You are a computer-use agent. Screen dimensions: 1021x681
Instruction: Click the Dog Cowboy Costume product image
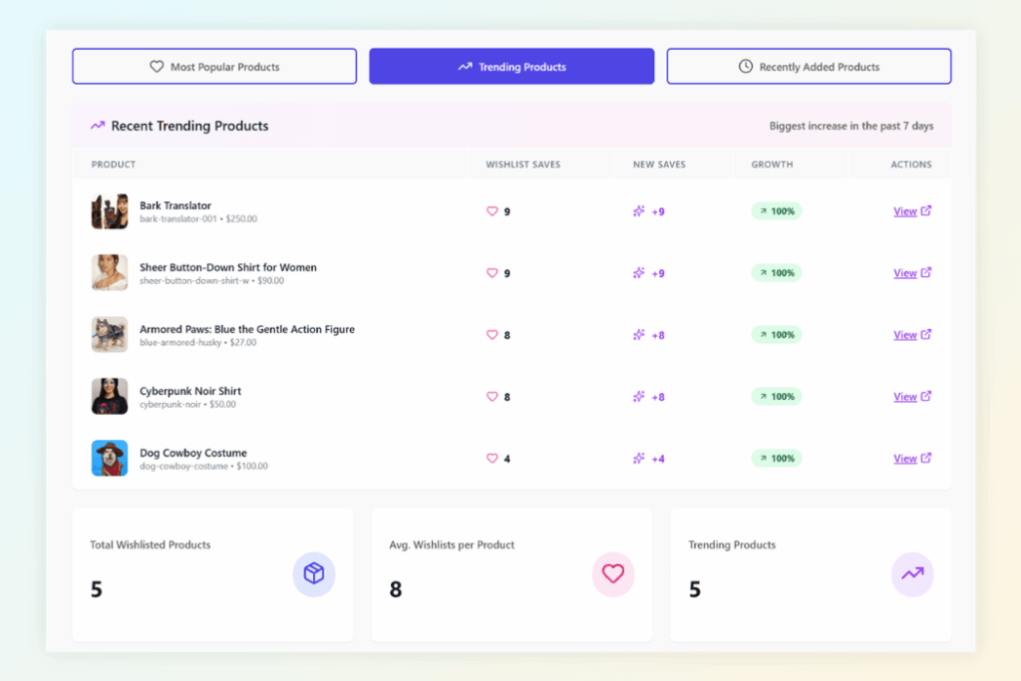[109, 459]
